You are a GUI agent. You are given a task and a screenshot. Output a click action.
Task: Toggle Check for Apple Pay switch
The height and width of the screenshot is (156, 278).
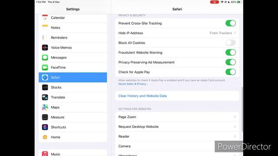tap(231, 72)
